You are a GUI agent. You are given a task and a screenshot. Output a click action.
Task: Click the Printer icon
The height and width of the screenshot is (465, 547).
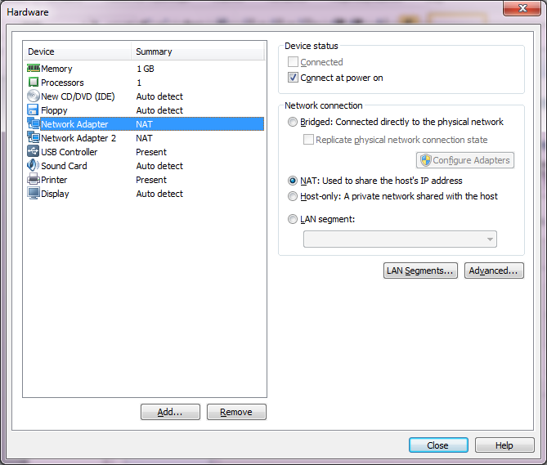[x=34, y=179]
